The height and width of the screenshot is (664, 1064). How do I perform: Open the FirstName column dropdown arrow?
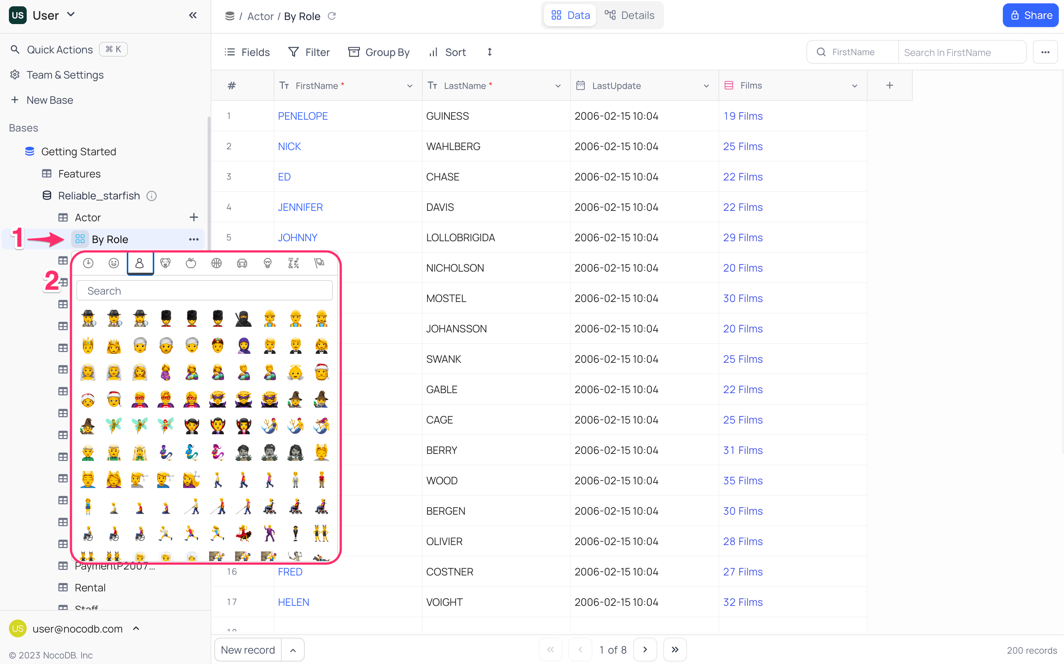[x=409, y=86]
